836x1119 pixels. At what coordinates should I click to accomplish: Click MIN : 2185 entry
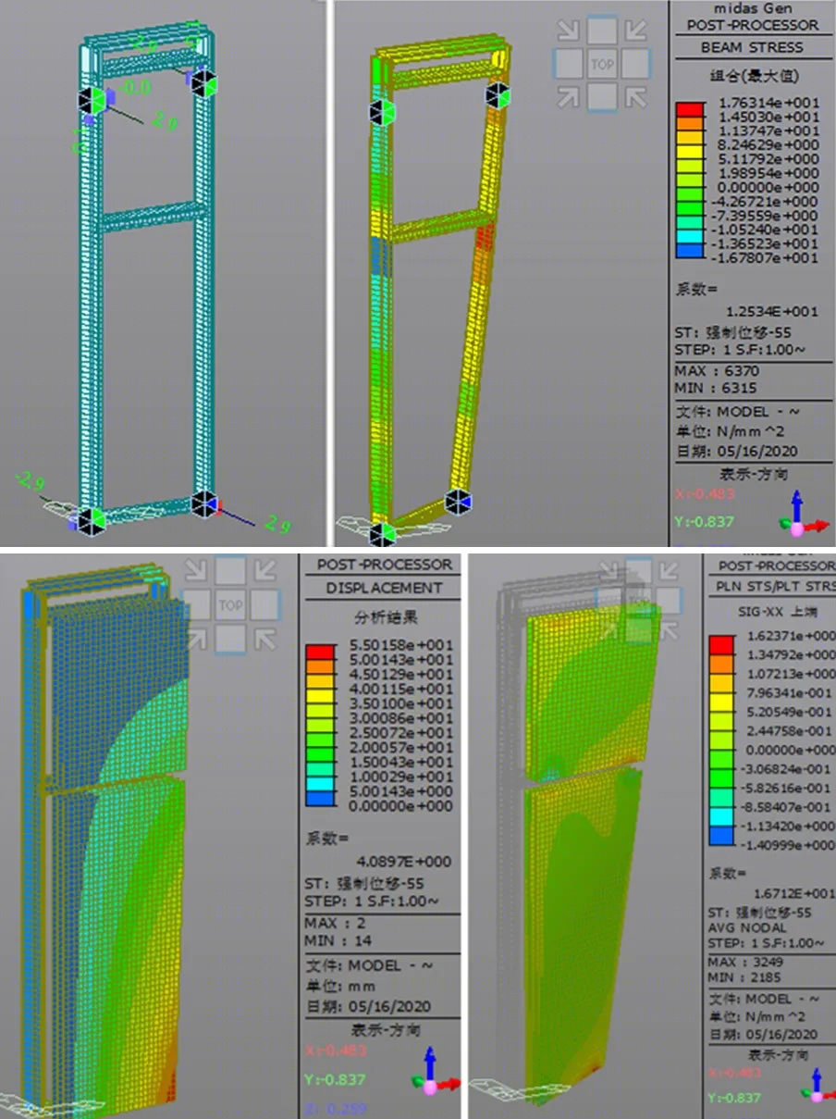coord(745,976)
